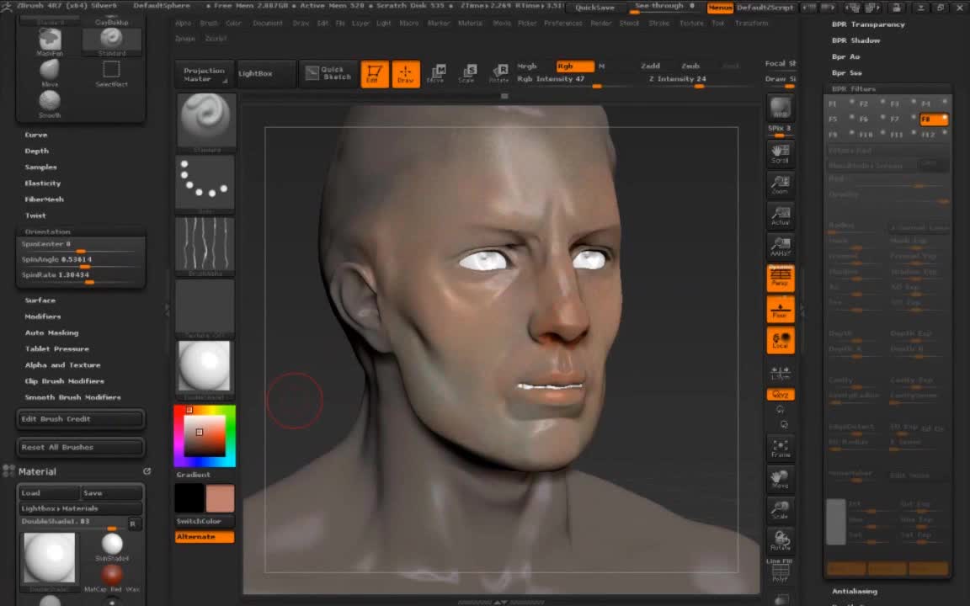Click the Rgb Intensity slider
The width and height of the screenshot is (970, 606).
click(x=558, y=80)
